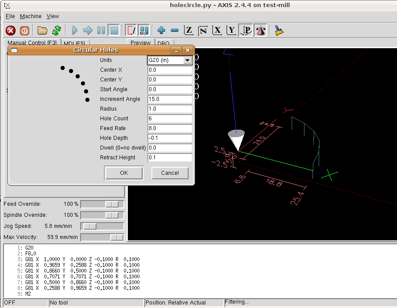Click the Start Angle field

coord(170,89)
